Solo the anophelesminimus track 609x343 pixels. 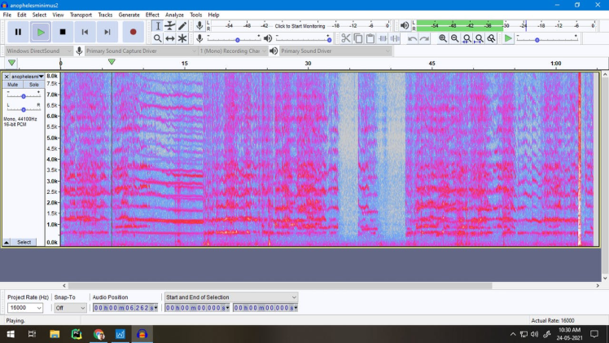click(33, 85)
